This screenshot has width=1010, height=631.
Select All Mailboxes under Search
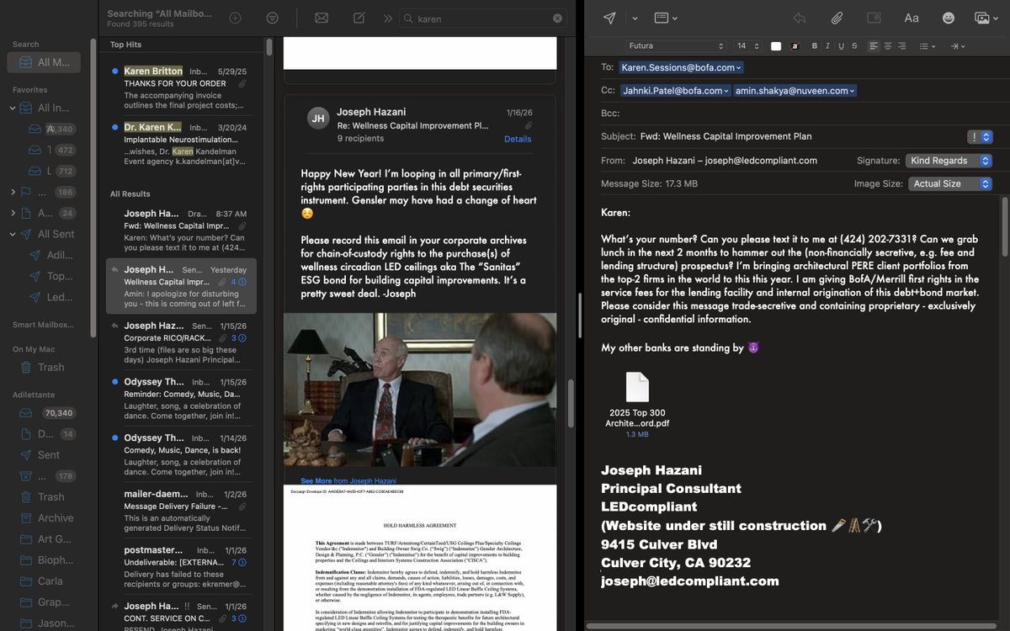click(44, 62)
